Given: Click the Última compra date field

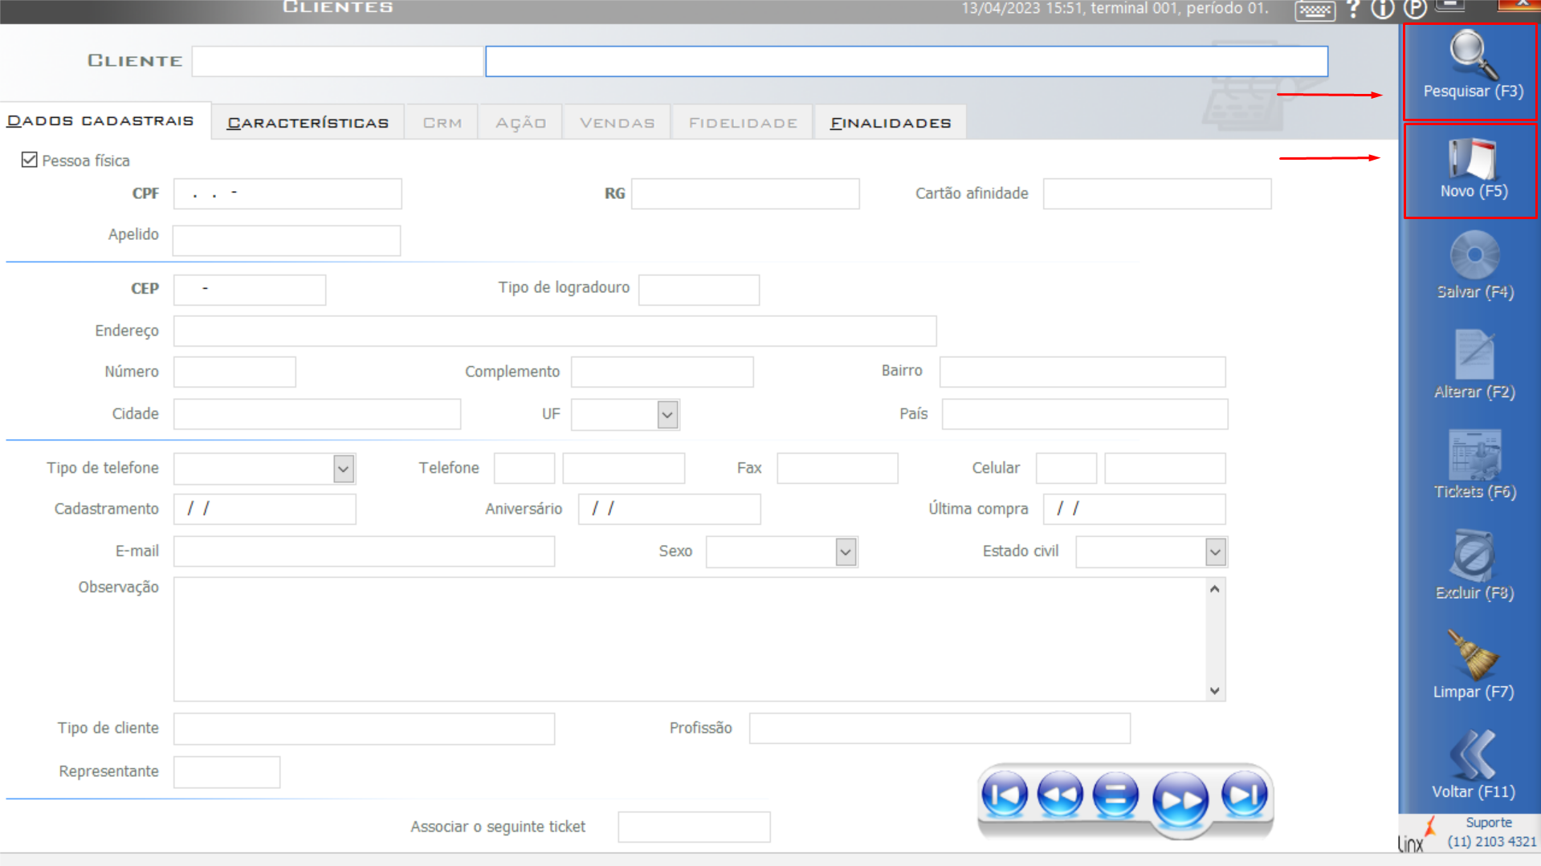Looking at the screenshot, I should [1135, 509].
